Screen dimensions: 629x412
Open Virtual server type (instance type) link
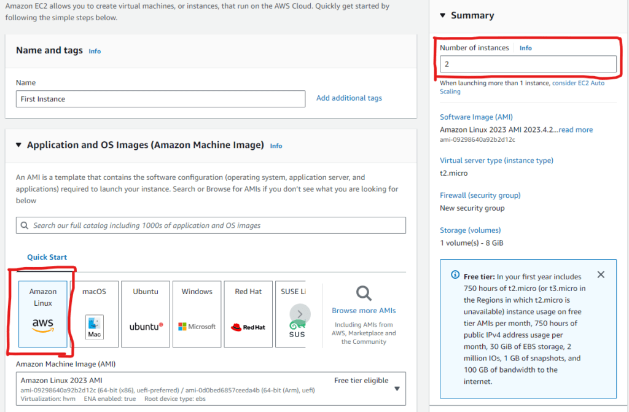[496, 160]
